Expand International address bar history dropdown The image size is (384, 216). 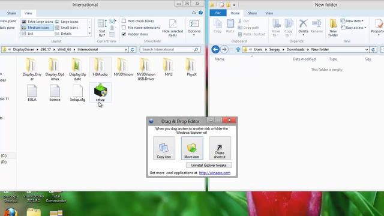click(x=125, y=49)
